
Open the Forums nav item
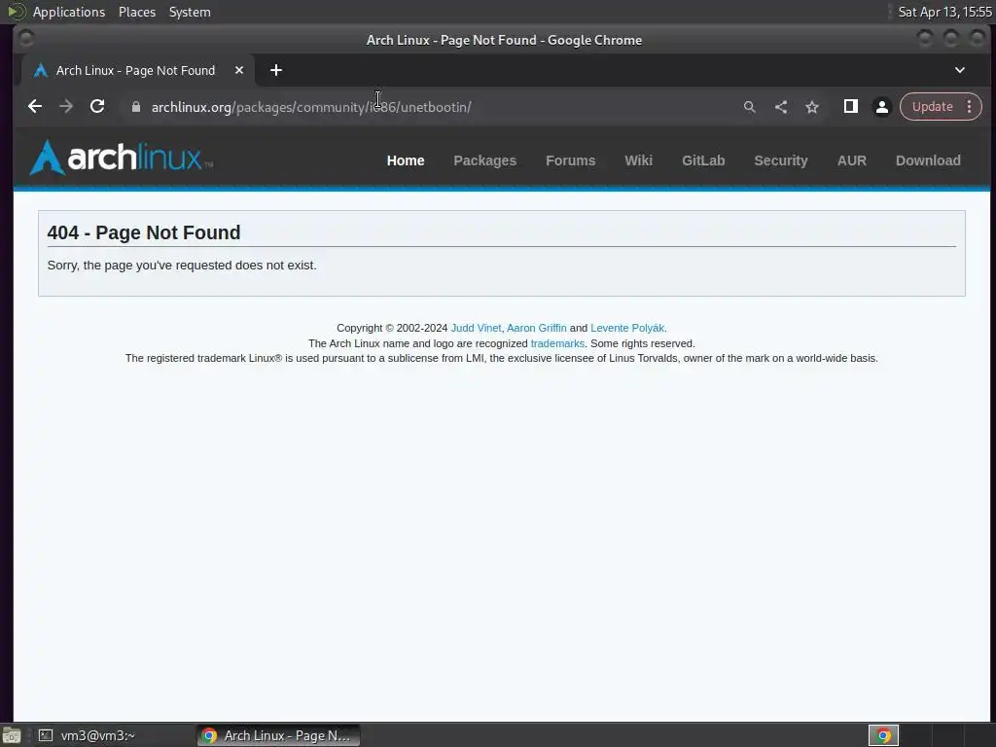570,160
